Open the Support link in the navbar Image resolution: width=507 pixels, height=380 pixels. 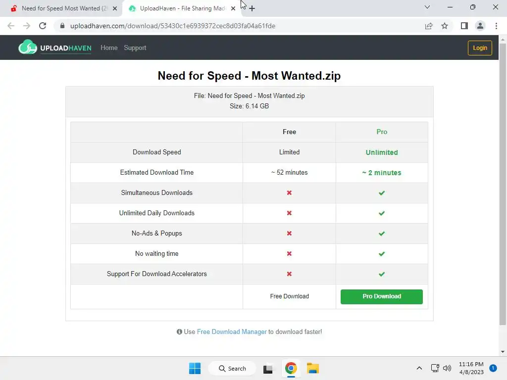[x=135, y=48]
